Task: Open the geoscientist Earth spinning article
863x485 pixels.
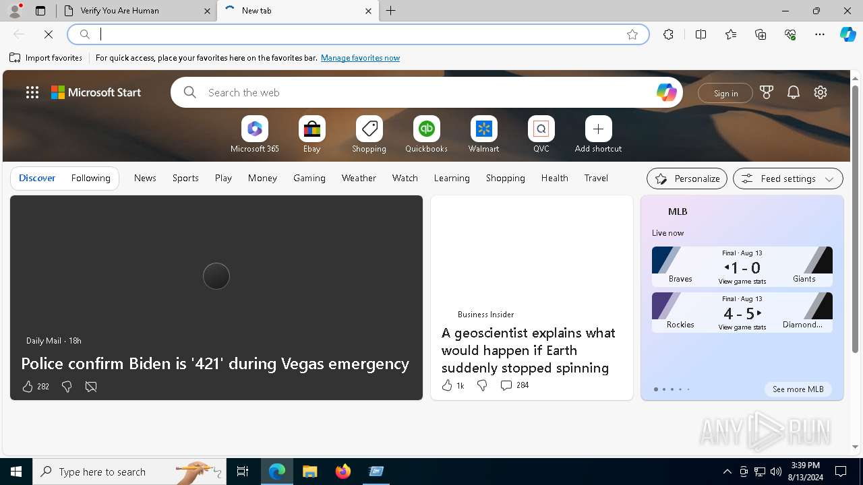Action: 529,350
